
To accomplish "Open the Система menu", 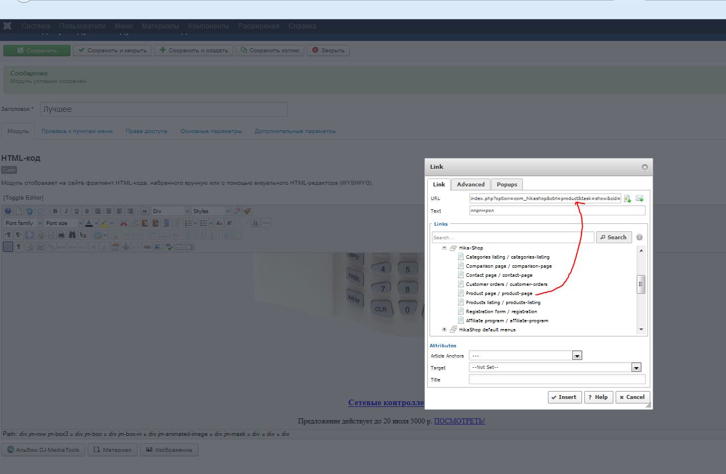I will click(36, 26).
